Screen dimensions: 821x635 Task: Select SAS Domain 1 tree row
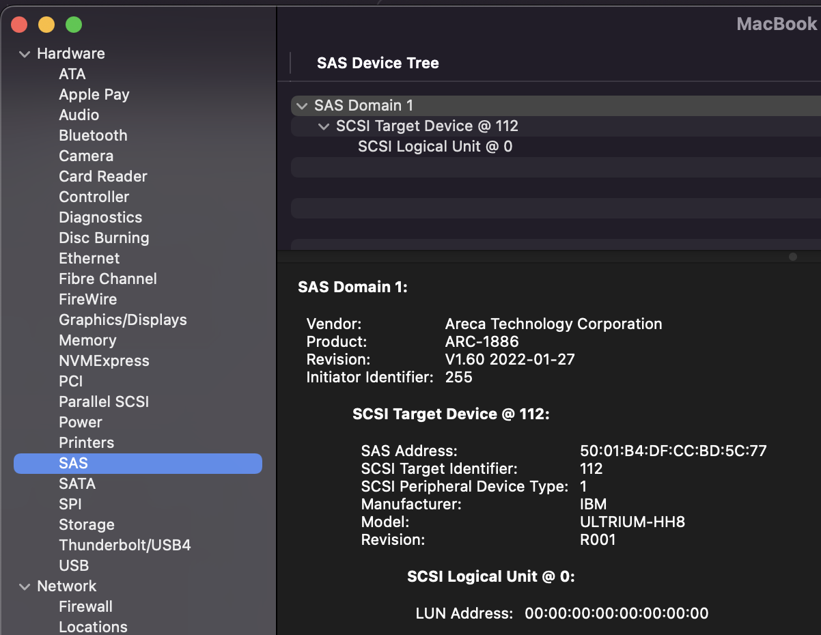(556, 106)
